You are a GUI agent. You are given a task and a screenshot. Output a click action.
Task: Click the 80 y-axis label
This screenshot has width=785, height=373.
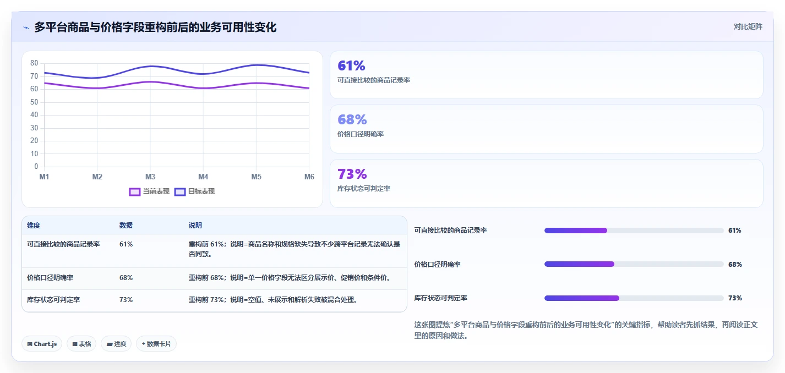34,63
